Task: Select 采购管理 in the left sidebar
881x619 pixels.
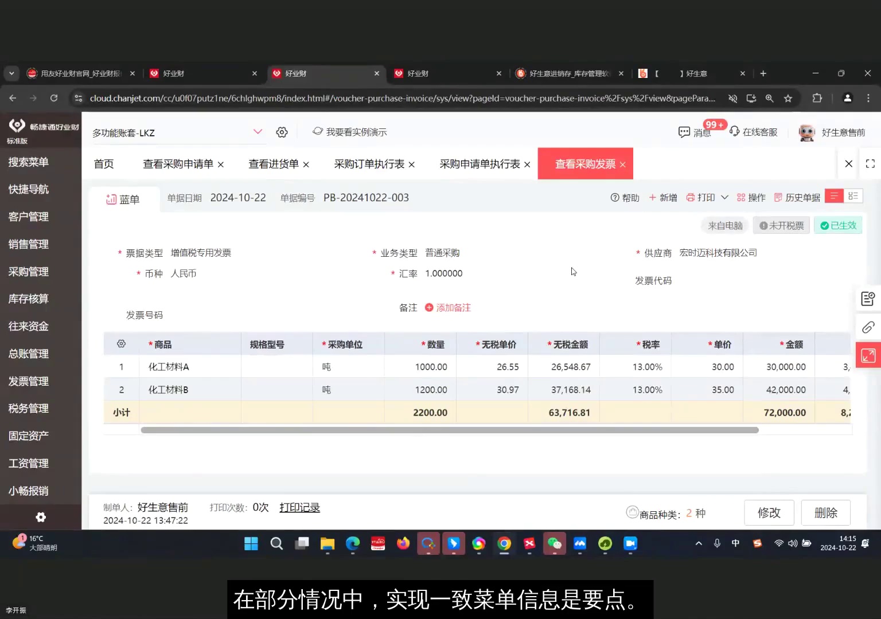Action: [x=28, y=271]
